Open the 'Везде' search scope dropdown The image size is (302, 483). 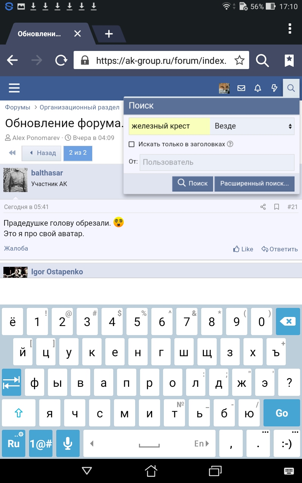[252, 126]
